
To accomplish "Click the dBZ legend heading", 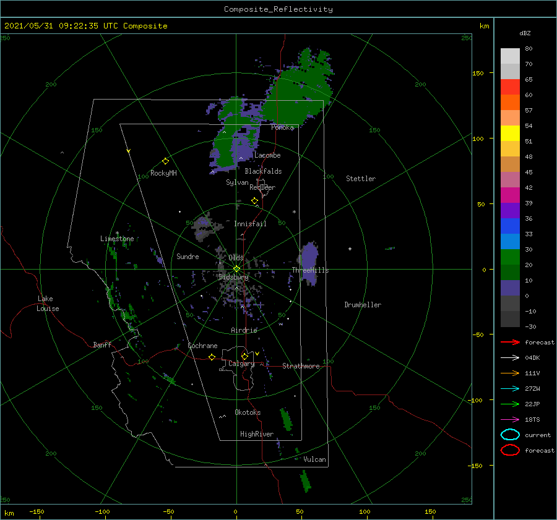I will [x=525, y=33].
